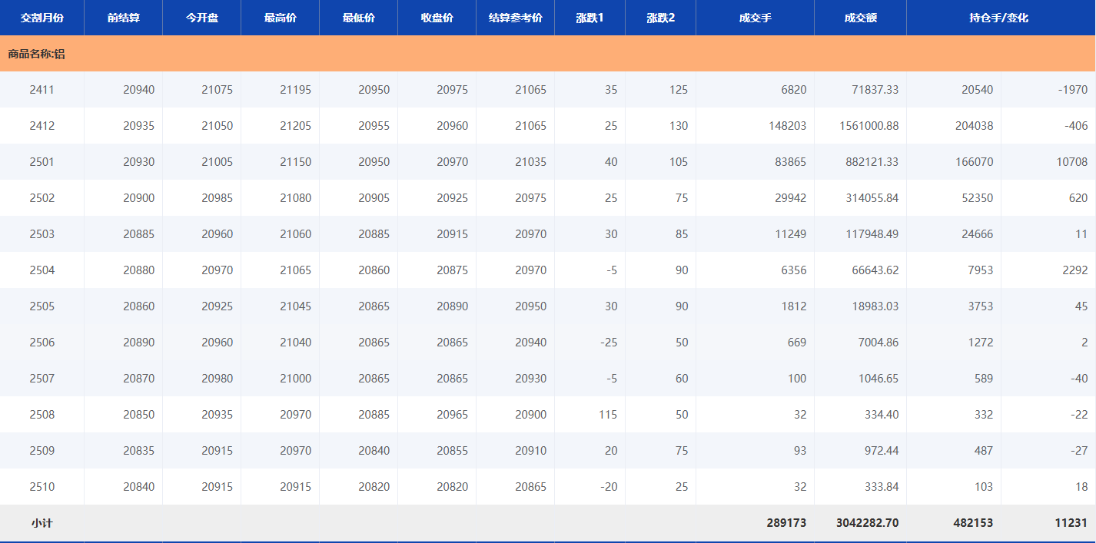The height and width of the screenshot is (543, 1096).
Task: Click the 成交手 column header
Action: pos(755,18)
